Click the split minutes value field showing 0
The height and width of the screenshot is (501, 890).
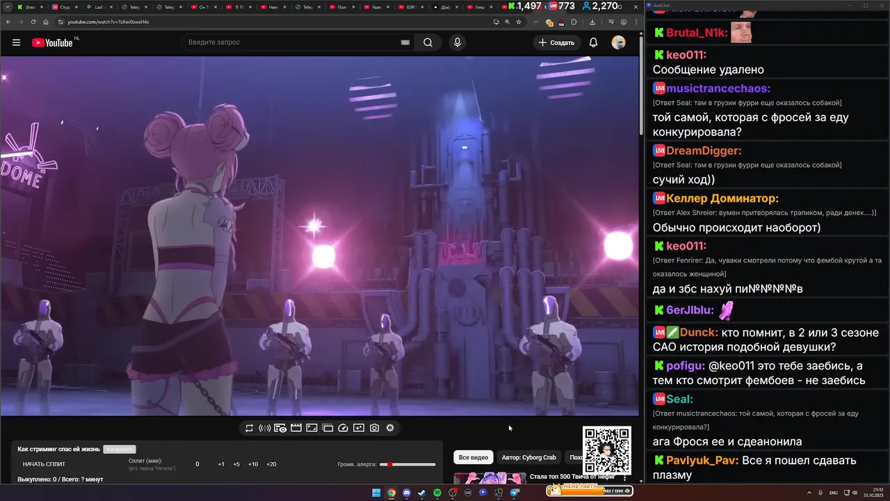[197, 464]
